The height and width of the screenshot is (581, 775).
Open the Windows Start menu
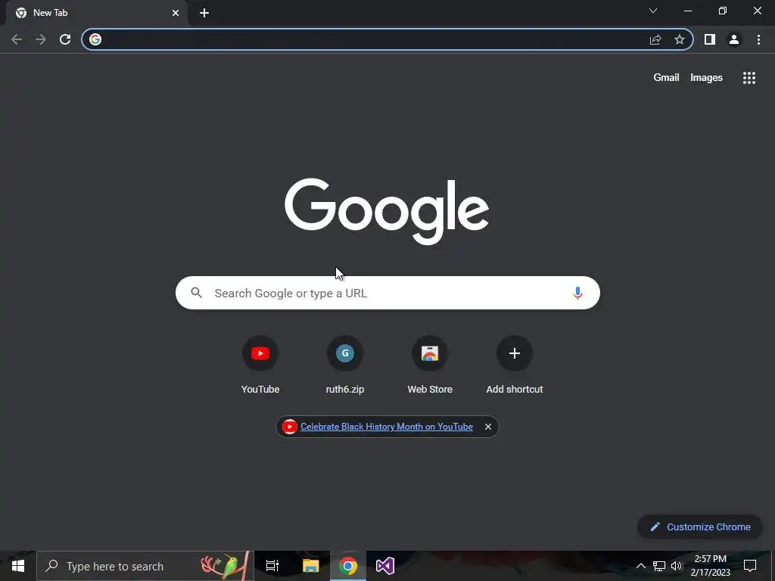(x=18, y=566)
